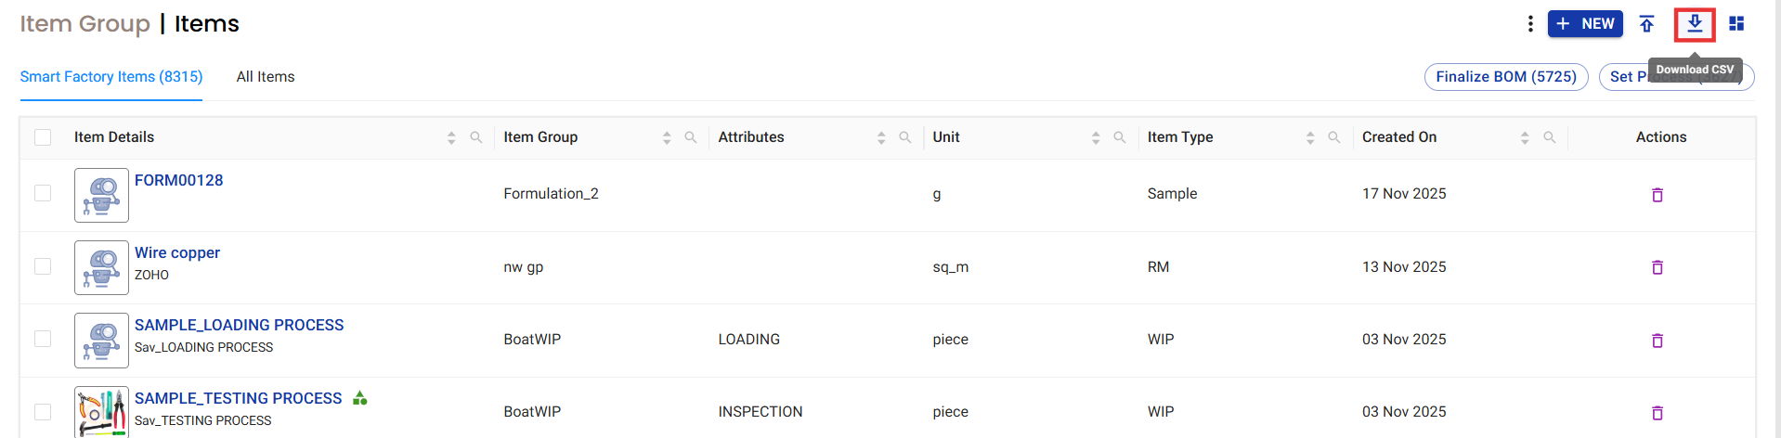
Task: Search within Item Details column
Action: tap(476, 137)
